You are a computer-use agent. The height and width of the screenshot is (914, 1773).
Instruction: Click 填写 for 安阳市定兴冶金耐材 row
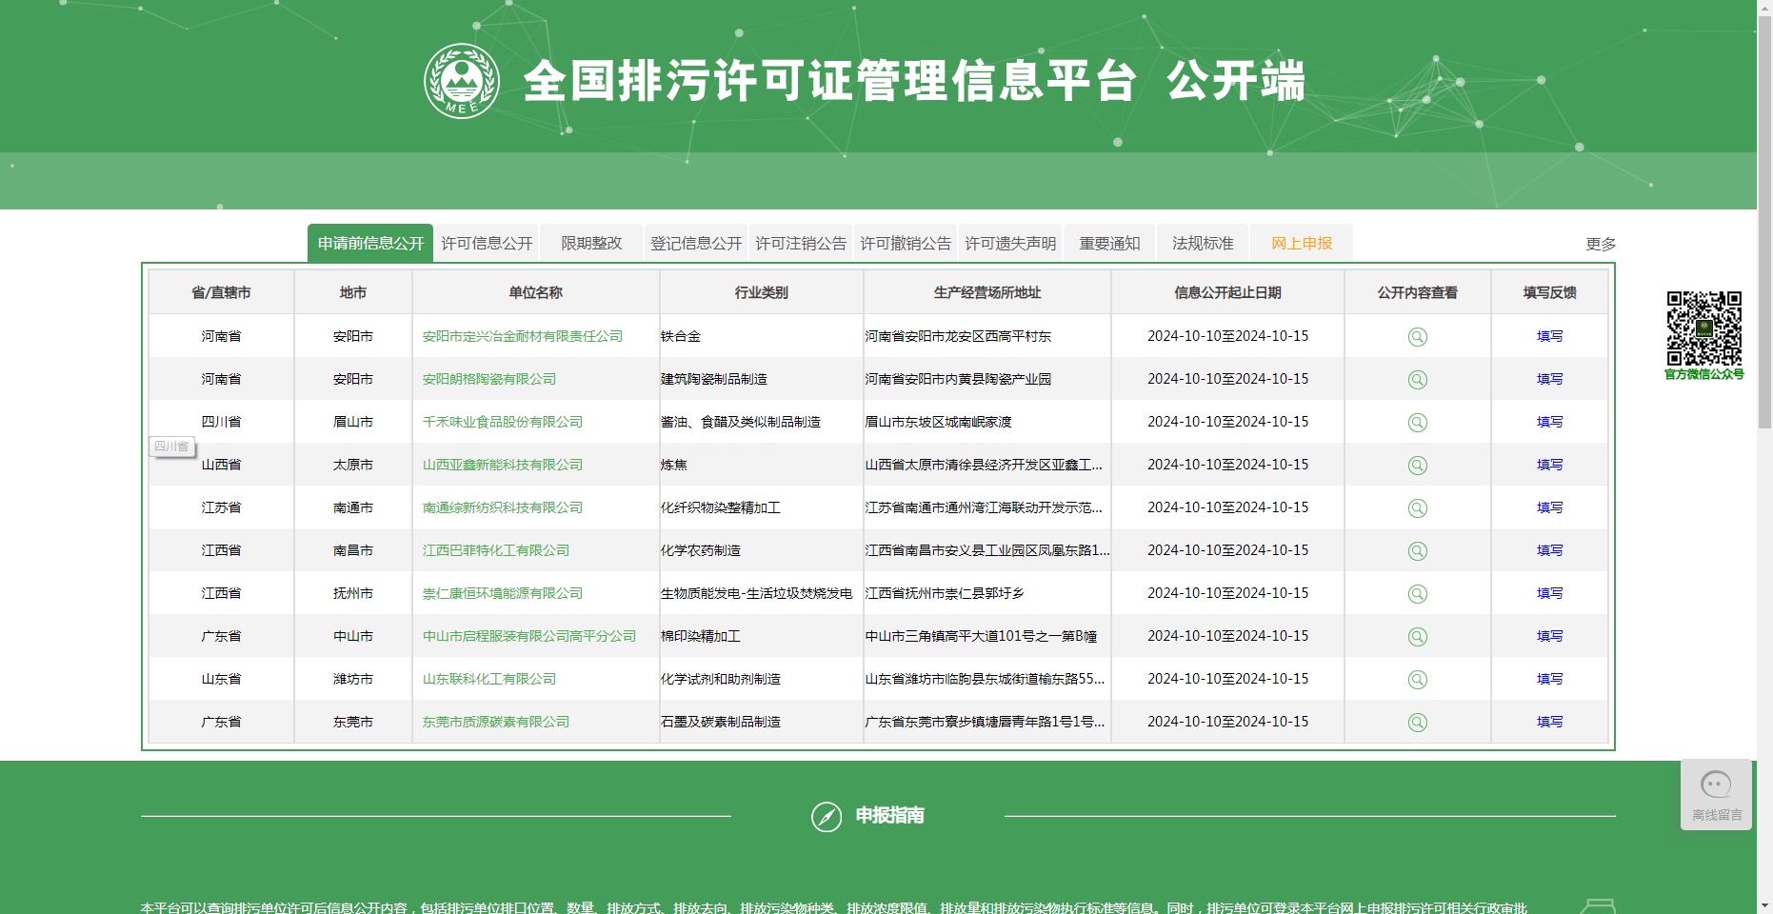[x=1550, y=336]
